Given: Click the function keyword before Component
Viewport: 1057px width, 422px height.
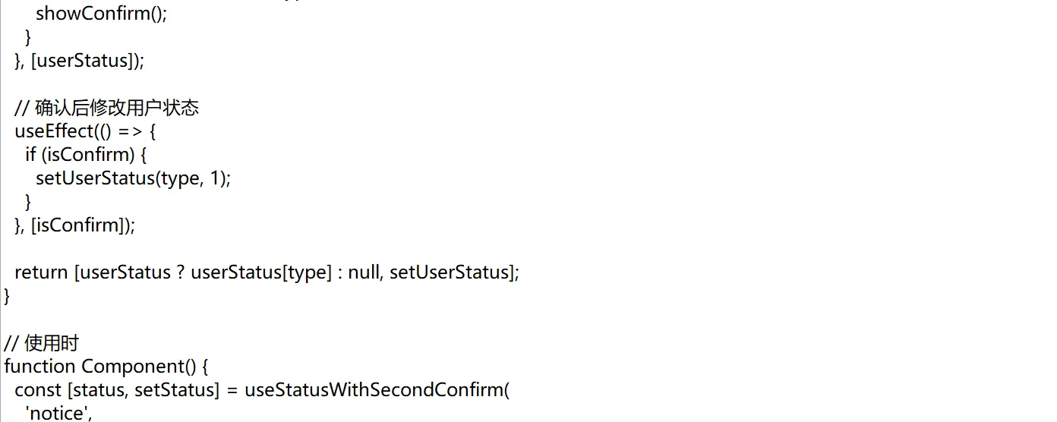Looking at the screenshot, I should (x=39, y=367).
